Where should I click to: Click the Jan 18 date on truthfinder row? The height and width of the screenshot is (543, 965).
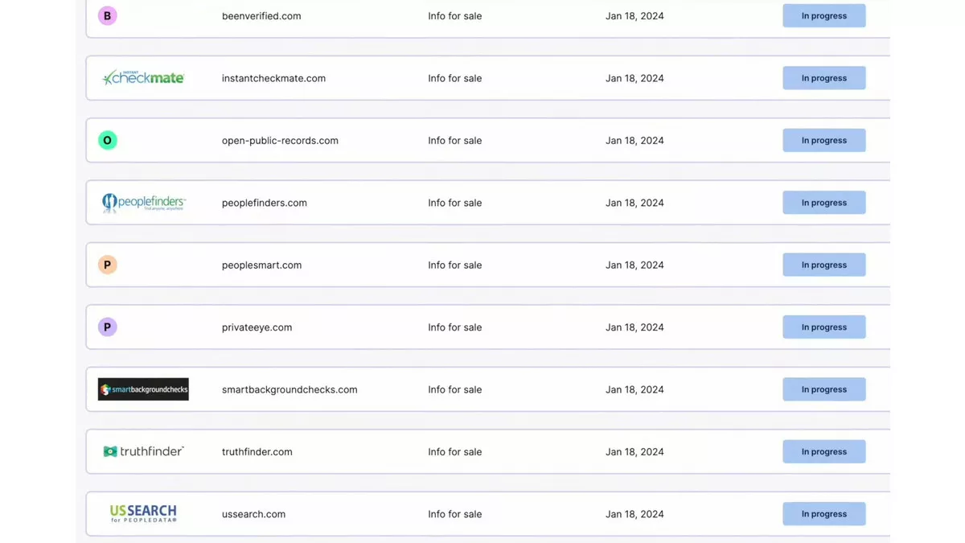(x=634, y=451)
